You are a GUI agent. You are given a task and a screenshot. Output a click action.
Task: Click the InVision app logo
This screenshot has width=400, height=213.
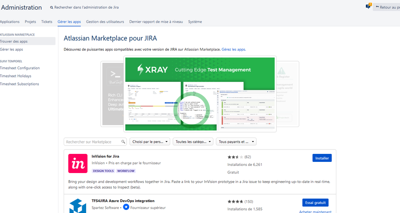pos(78,163)
